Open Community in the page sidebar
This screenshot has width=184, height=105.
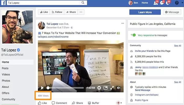(8, 99)
